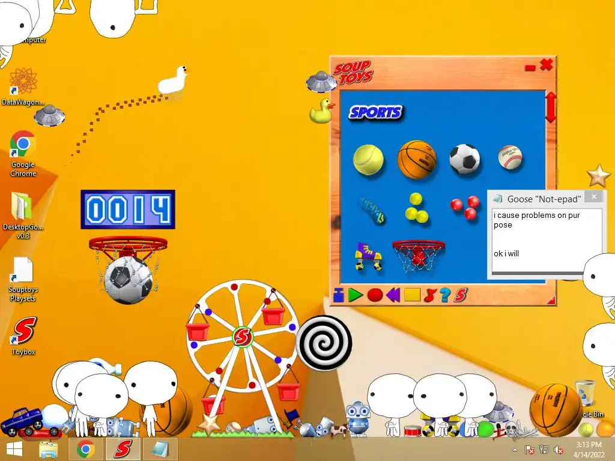615x461 pixels.
Task: Open the Windows Start button
Action: 14,449
